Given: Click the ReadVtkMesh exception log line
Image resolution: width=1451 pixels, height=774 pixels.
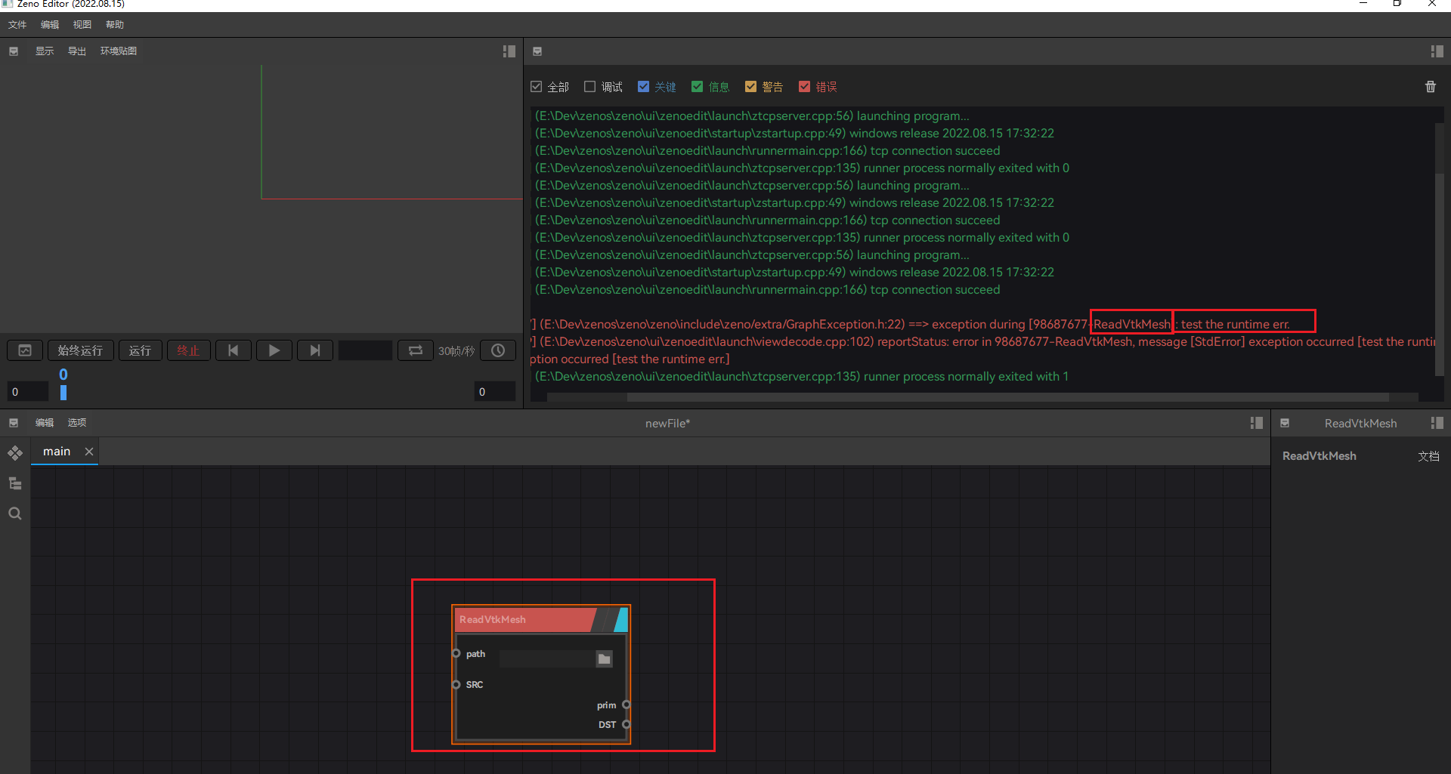Looking at the screenshot, I should 910,325.
